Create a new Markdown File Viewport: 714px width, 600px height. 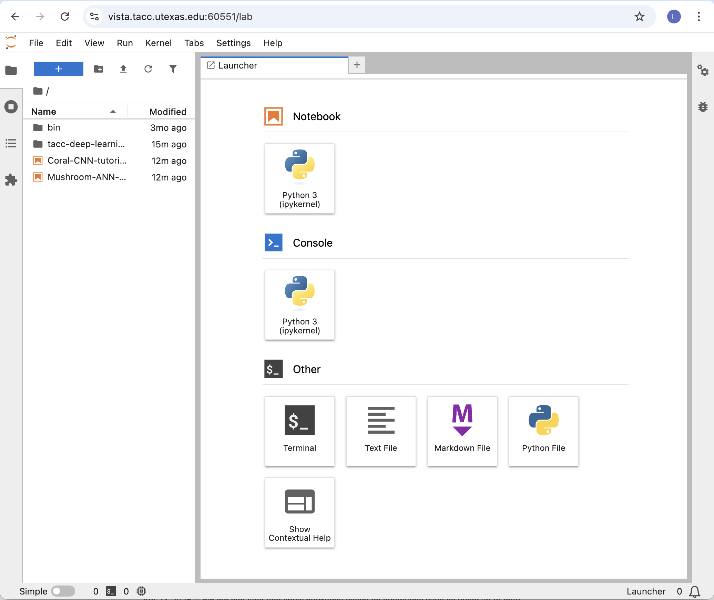pos(462,431)
